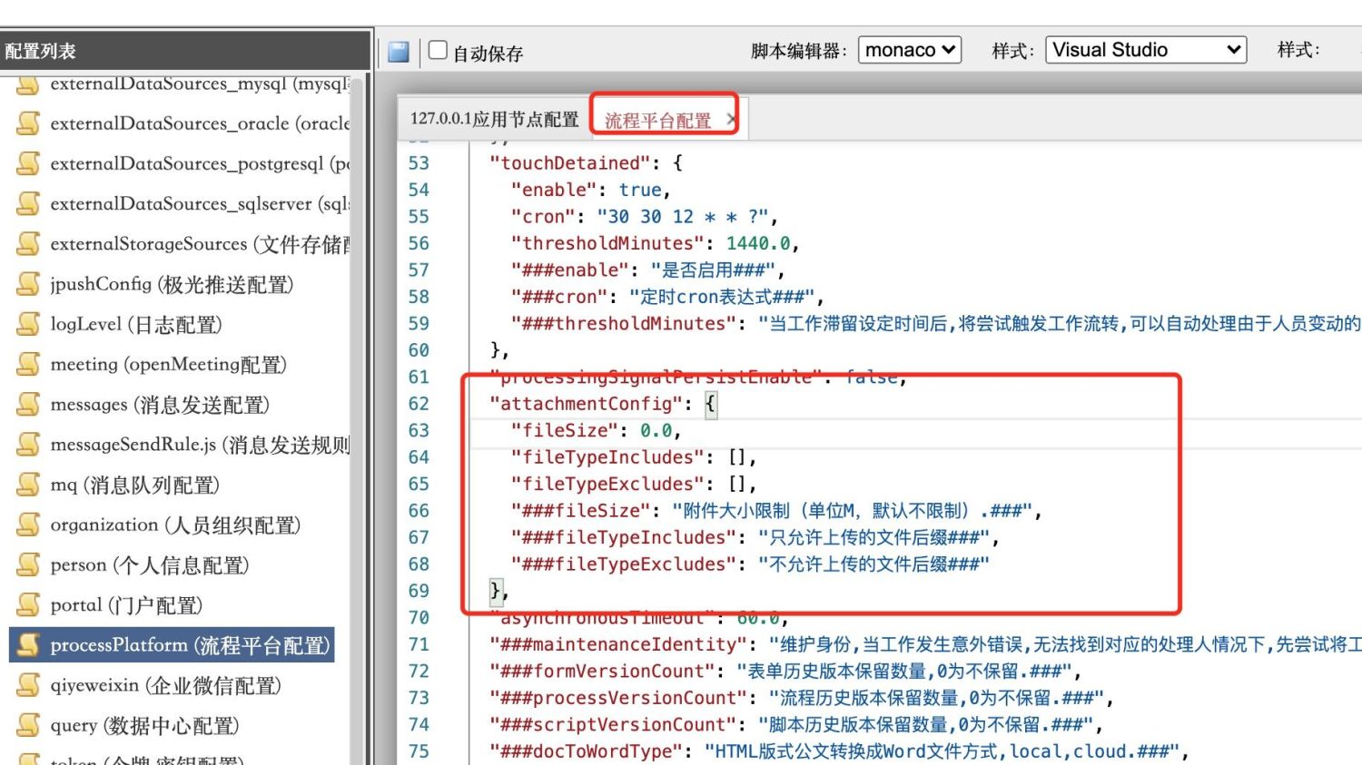Open logLevel (日志配置)
Screen dimensions: 1362x765
coord(136,324)
